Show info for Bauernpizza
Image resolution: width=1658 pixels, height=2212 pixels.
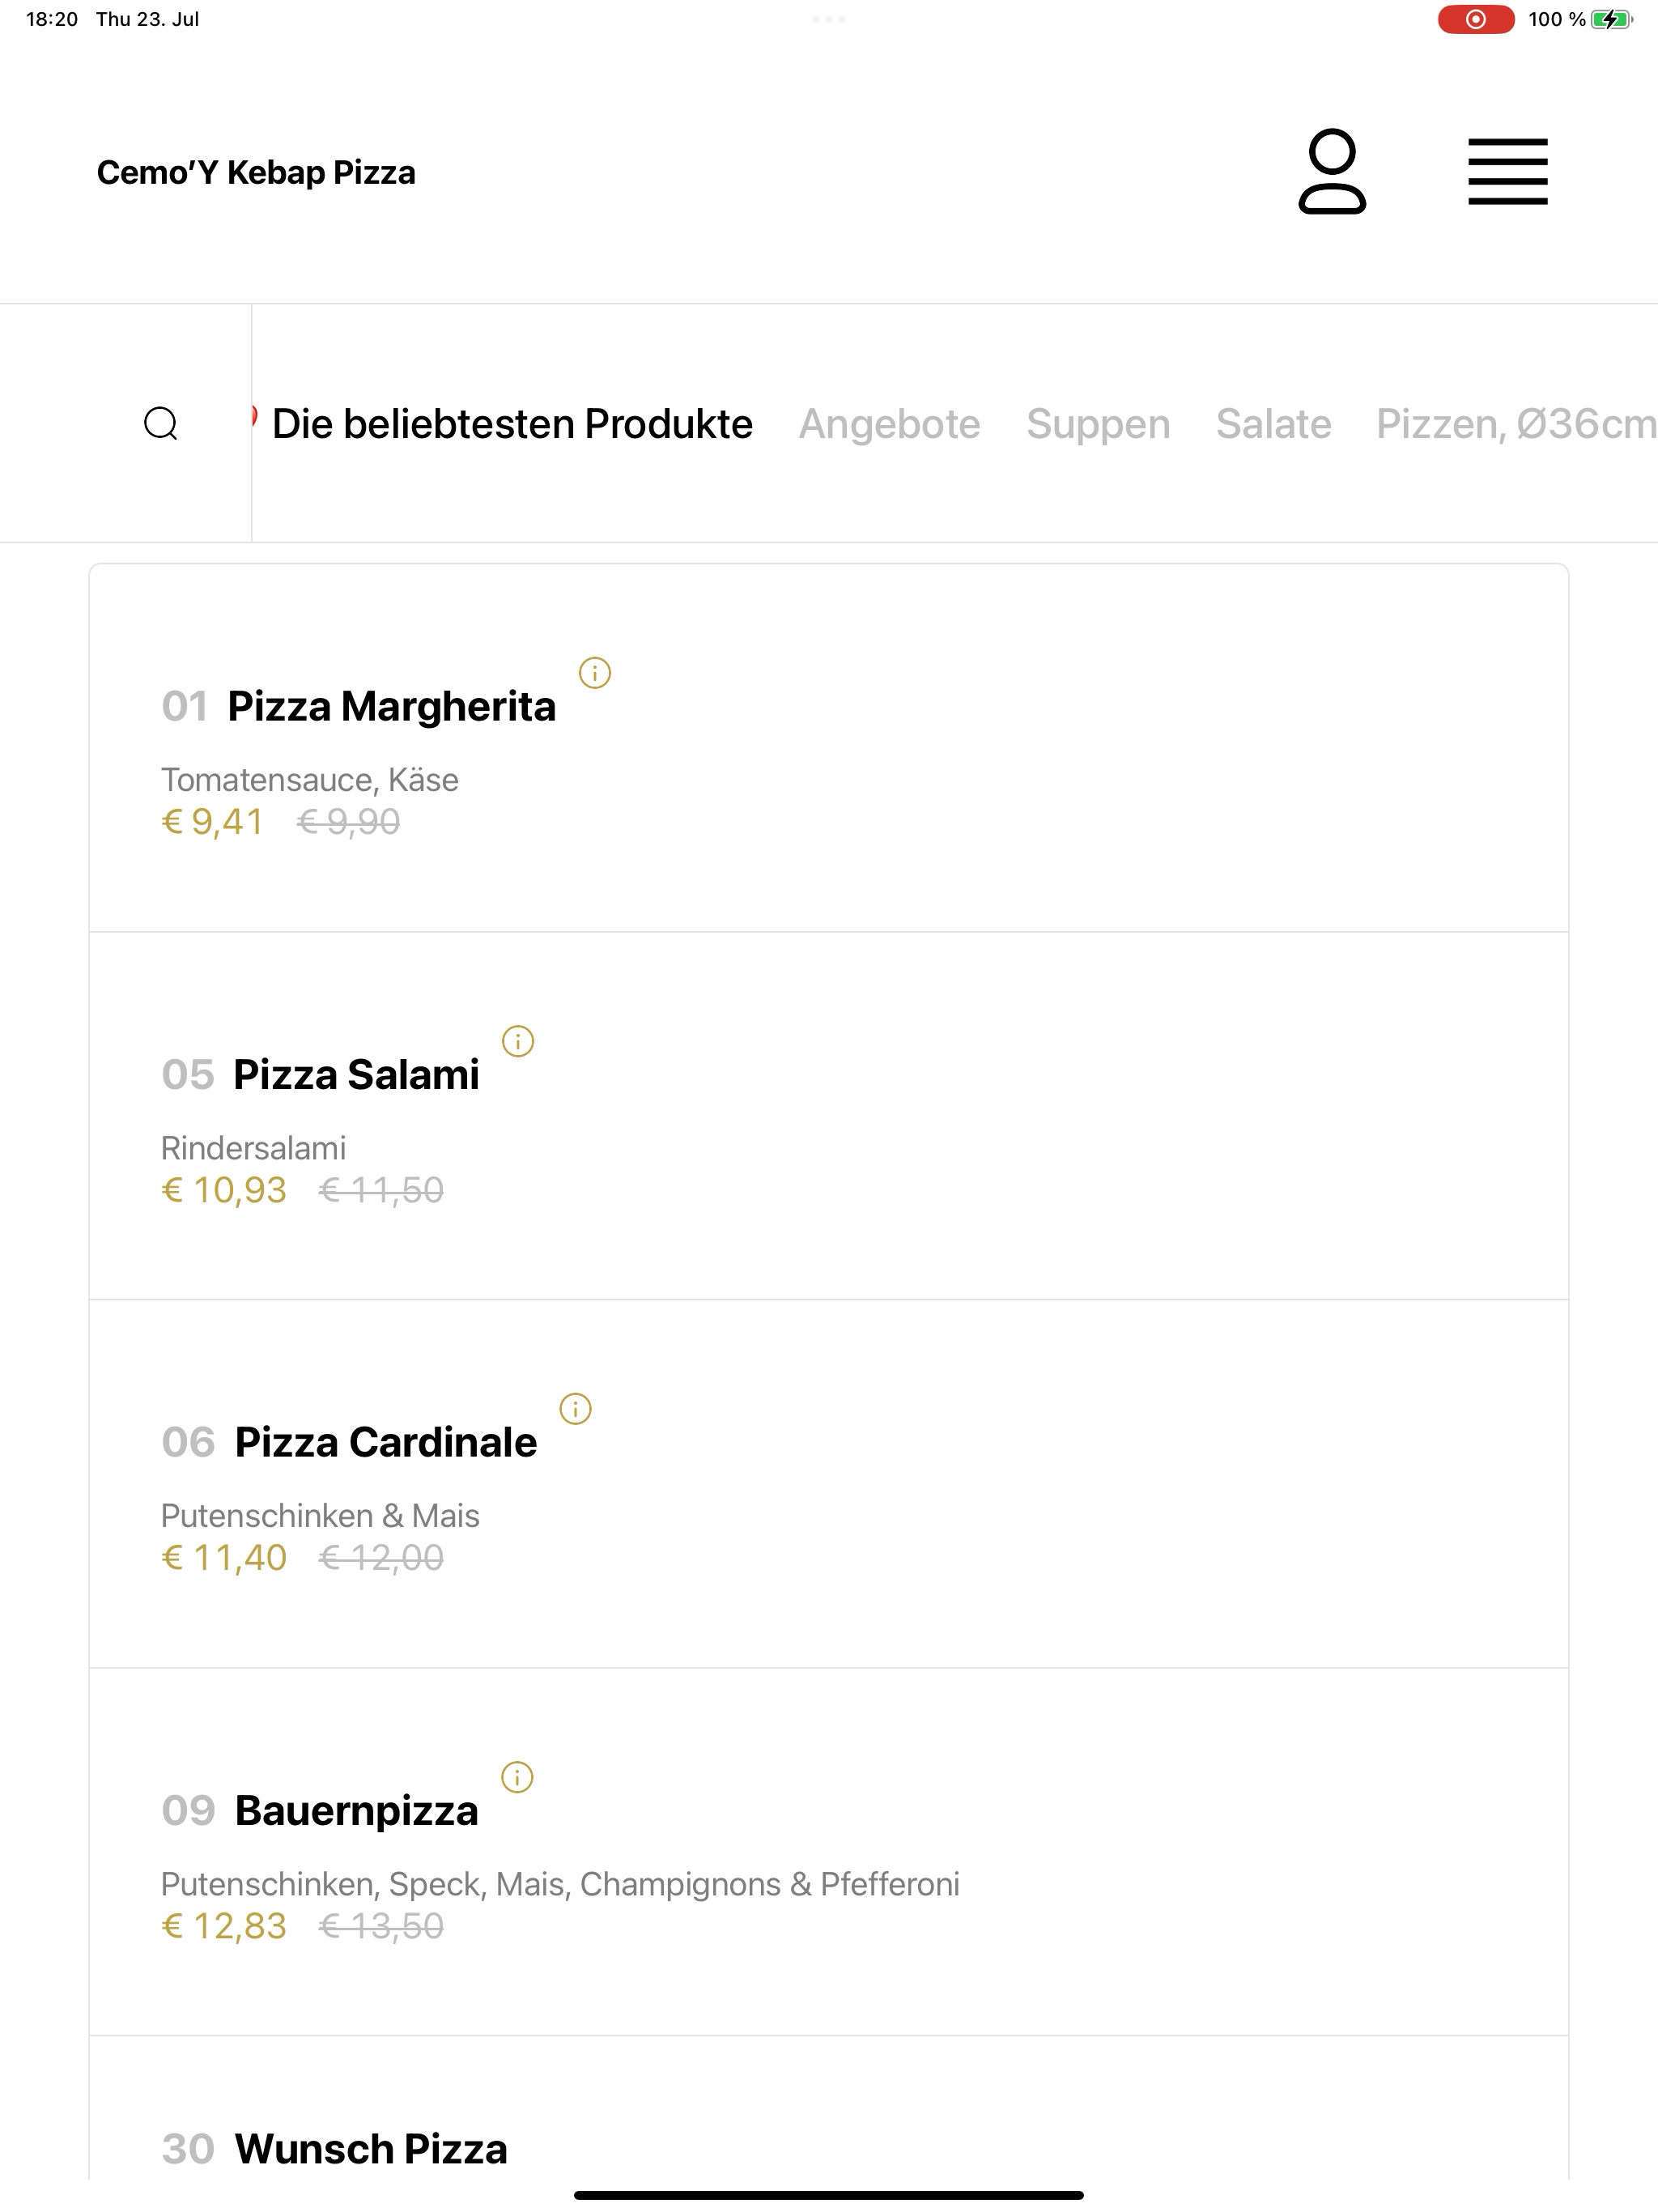pos(517,1777)
